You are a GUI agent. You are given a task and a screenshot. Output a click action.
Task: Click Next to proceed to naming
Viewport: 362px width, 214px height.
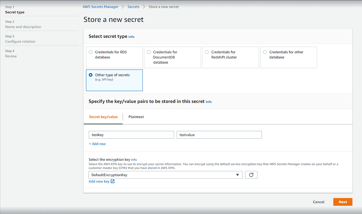tap(343, 202)
